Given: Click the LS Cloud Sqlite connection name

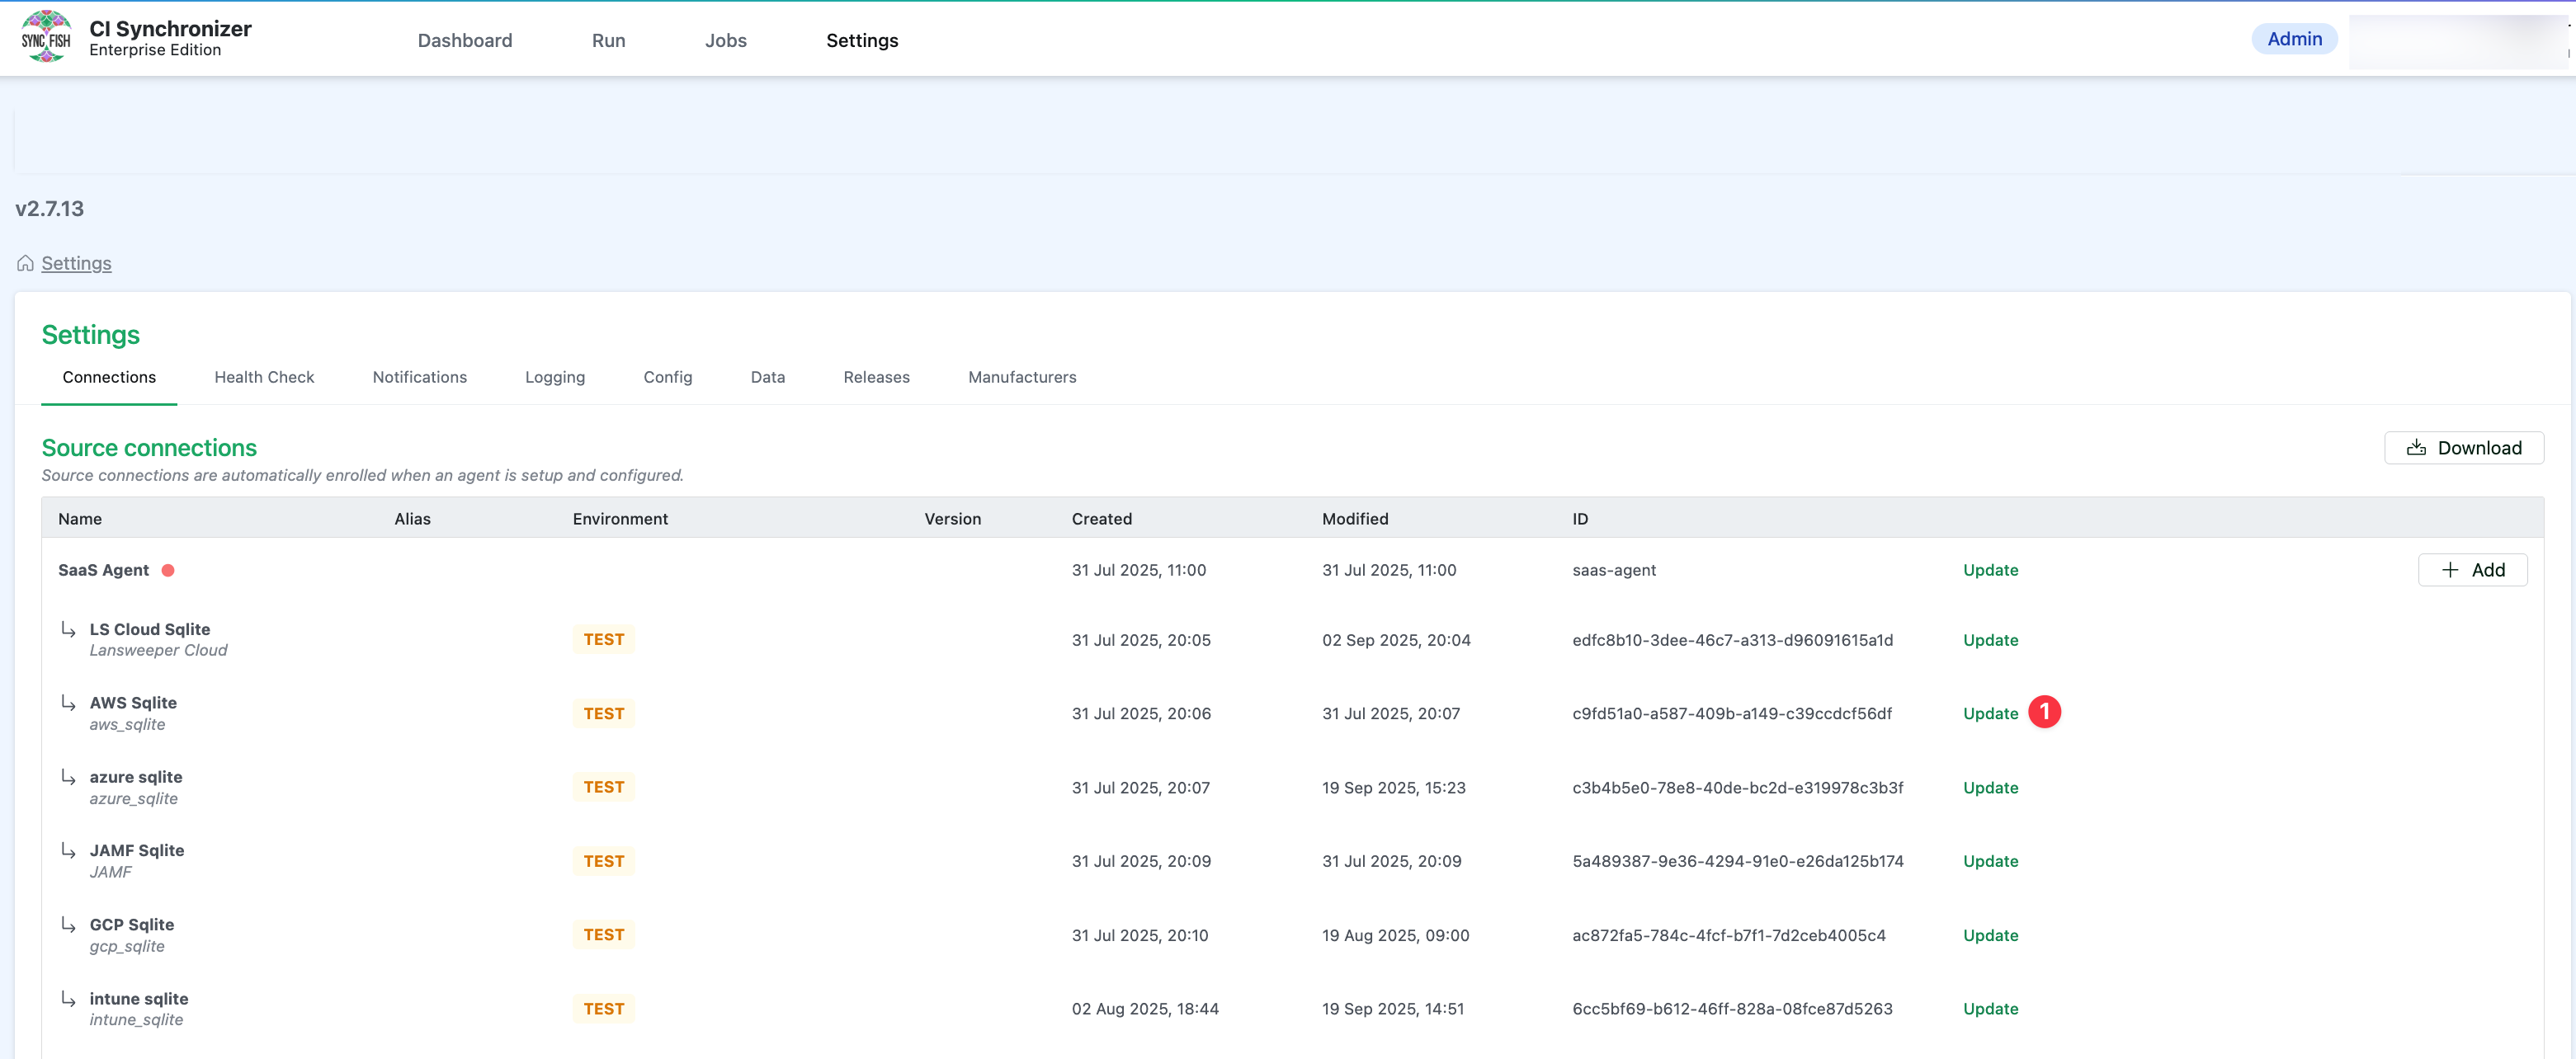Looking at the screenshot, I should 150,629.
